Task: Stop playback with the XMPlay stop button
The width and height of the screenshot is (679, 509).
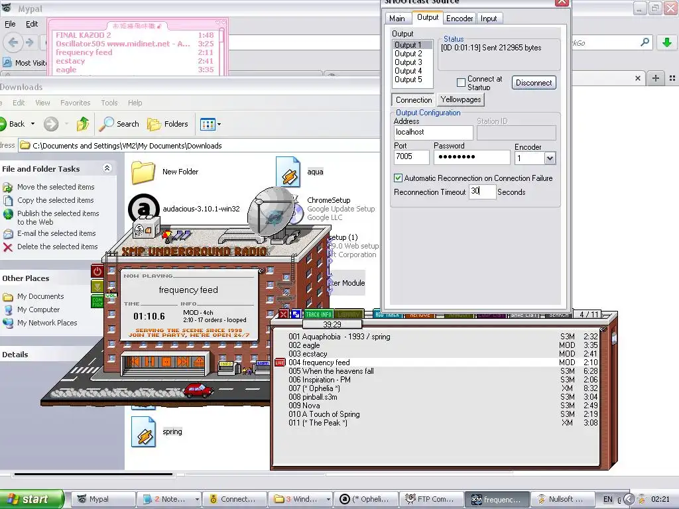Action: 166,361
